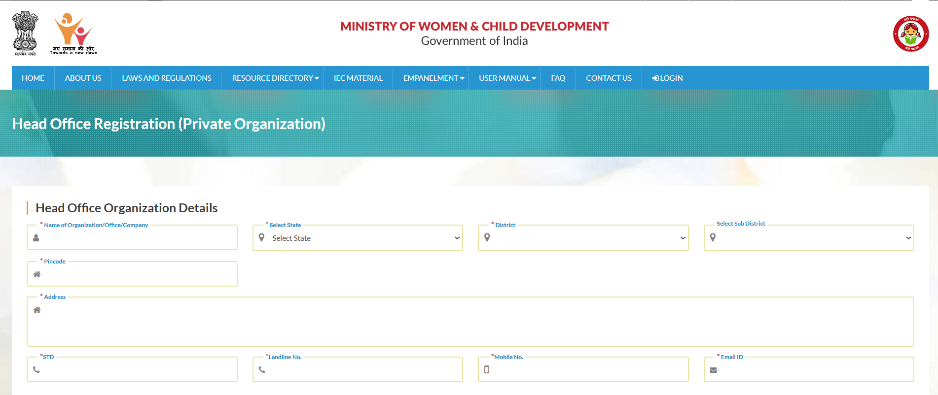This screenshot has width=938, height=395.
Task: Click the Towards a new dawn logo
Action: coord(73,33)
